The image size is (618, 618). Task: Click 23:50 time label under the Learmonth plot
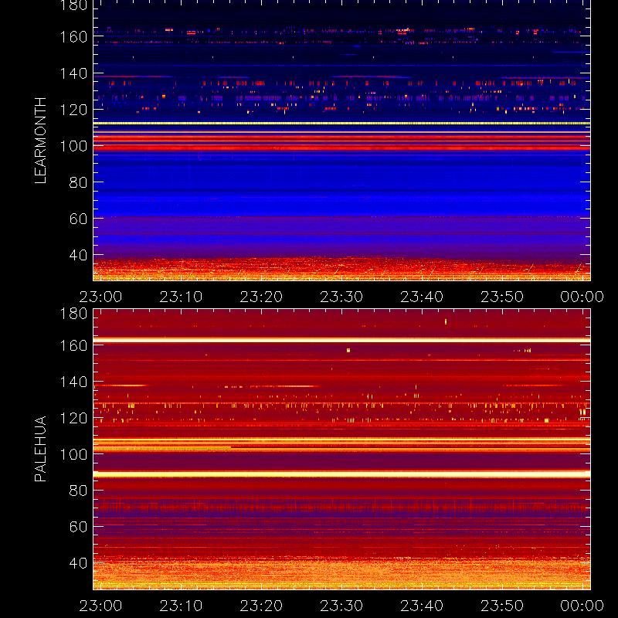(x=502, y=297)
